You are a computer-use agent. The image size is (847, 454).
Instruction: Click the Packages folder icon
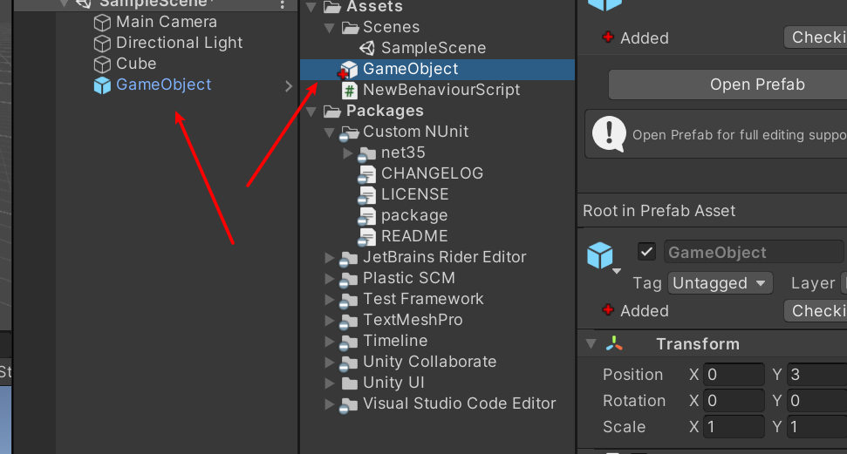[x=332, y=112]
